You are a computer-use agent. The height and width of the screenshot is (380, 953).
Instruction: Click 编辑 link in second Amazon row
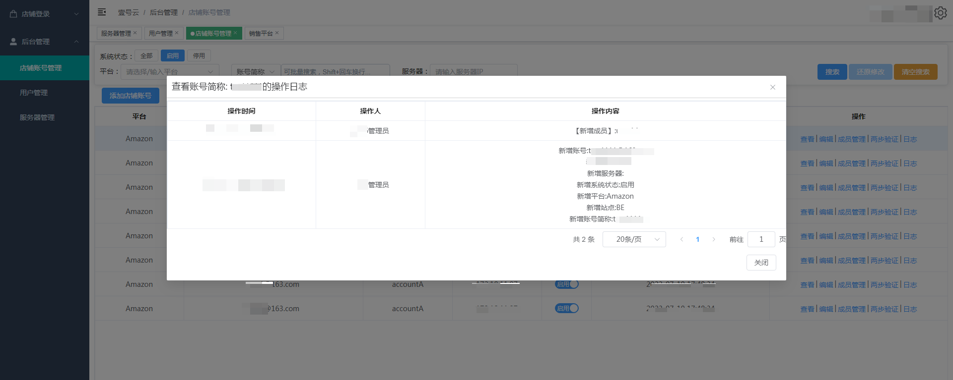(x=826, y=163)
